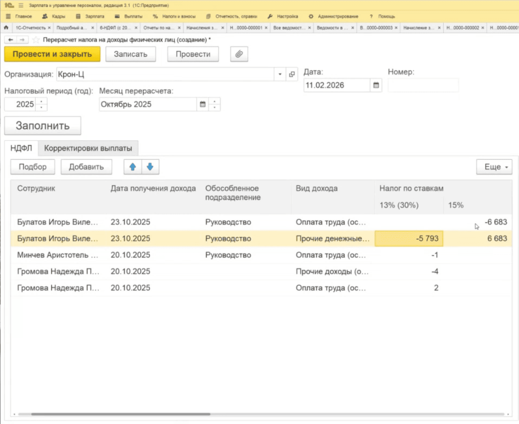Add form to favorites with star icon
The height and width of the screenshot is (424, 519).
tap(36, 40)
